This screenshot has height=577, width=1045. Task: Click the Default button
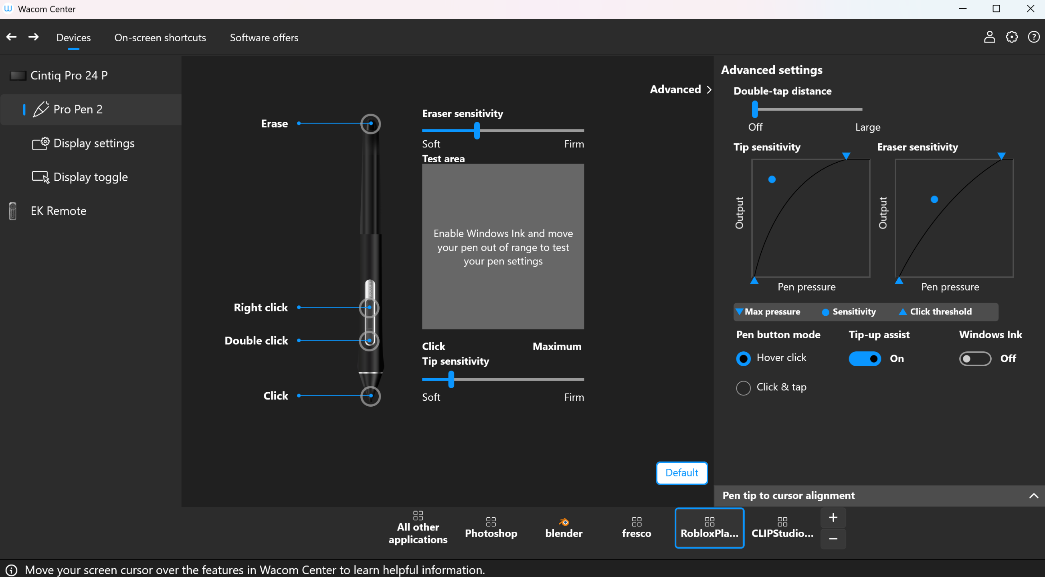[681, 473]
